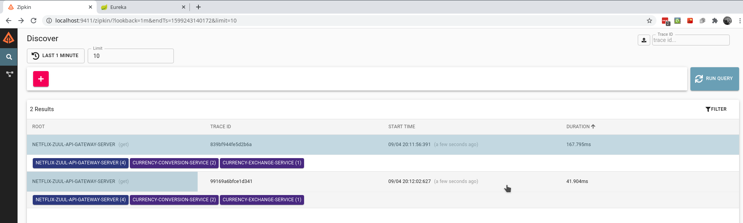This screenshot has height=223, width=743.
Task: Click CURRENCY-EXCHANGE-SERVICE (1) badge in the first trace
Action: click(x=262, y=163)
